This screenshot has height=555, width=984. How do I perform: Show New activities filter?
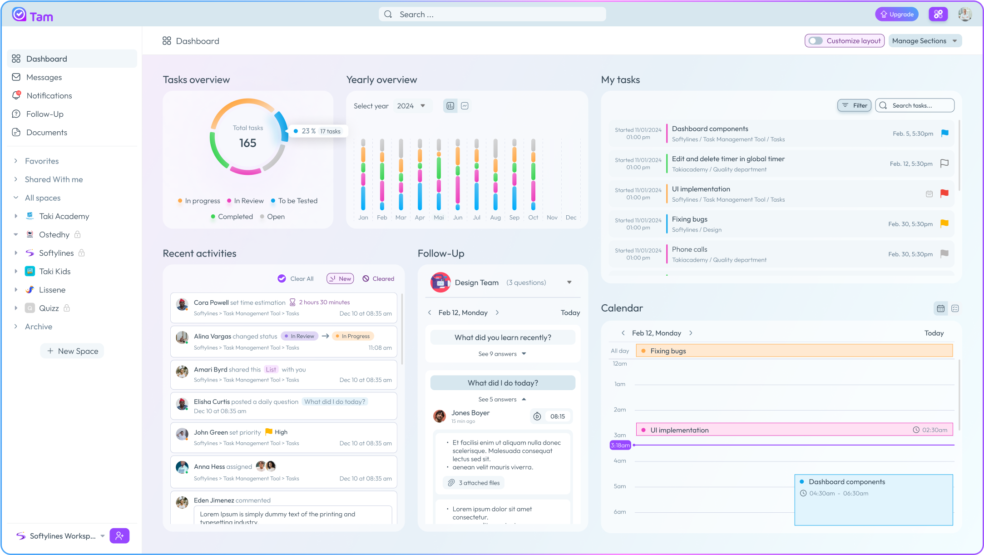click(340, 278)
